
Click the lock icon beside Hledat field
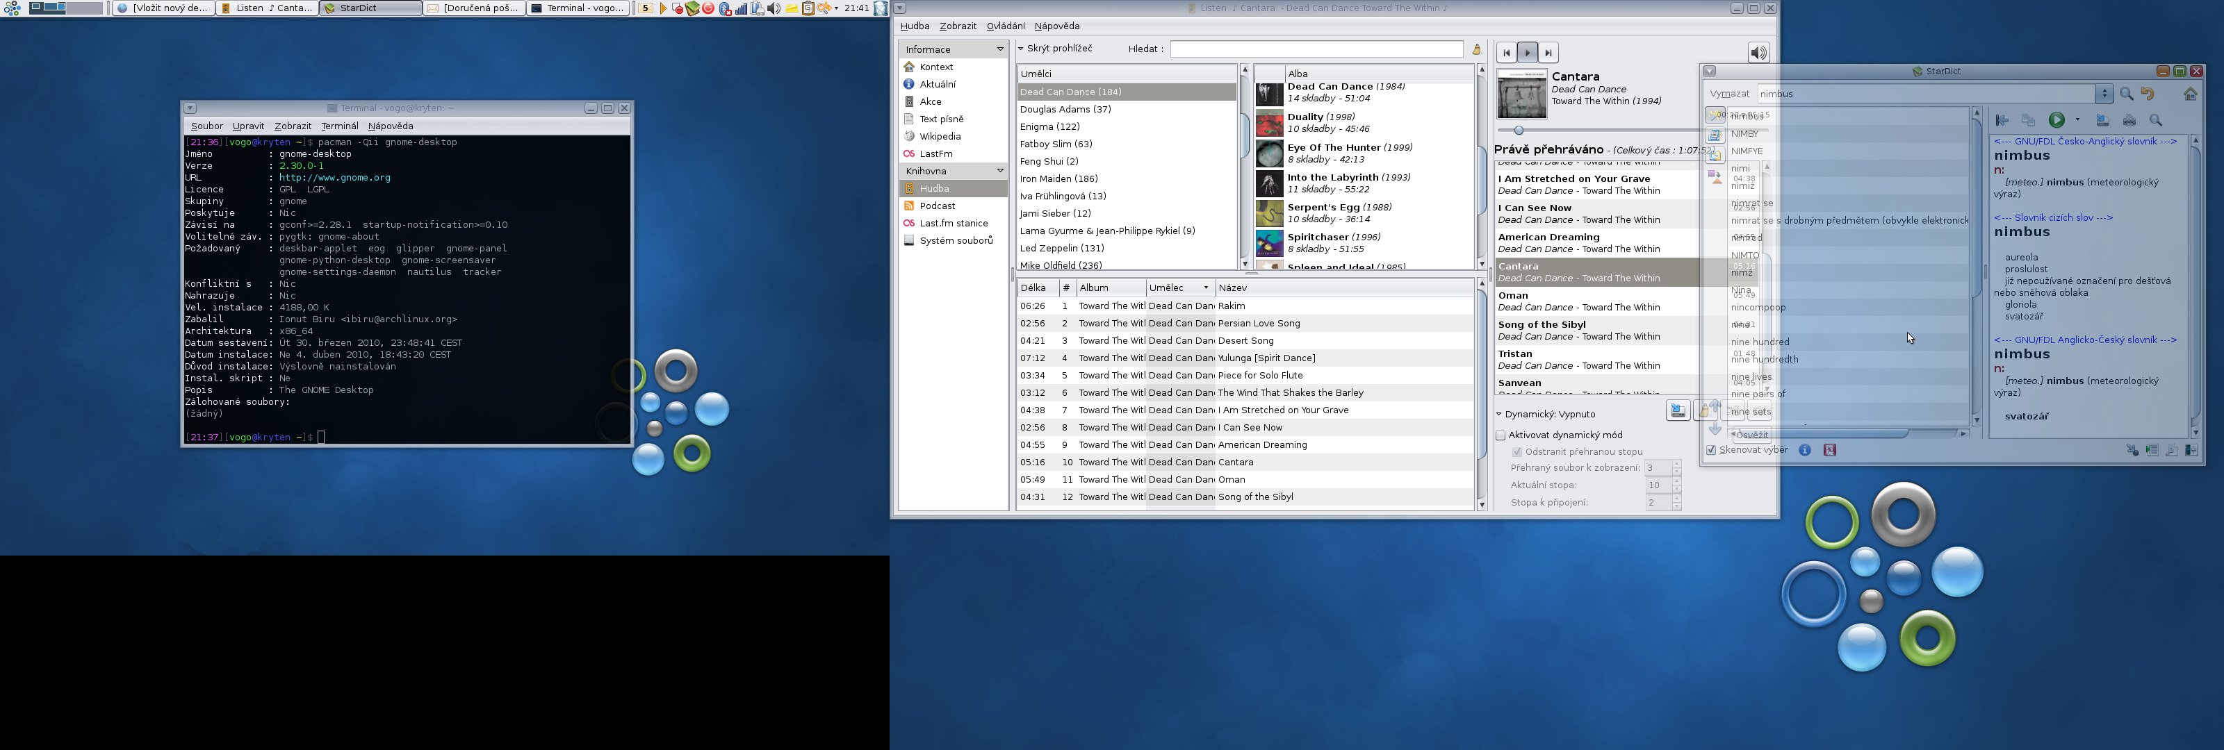[1477, 49]
